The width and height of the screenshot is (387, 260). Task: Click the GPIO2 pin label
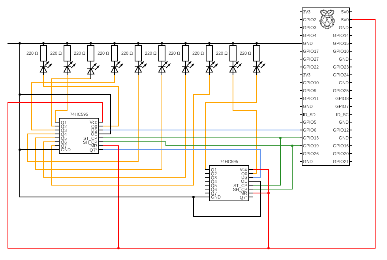[x=310, y=20]
